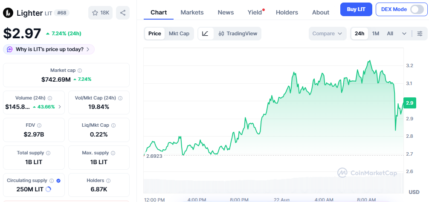
Task: Click the circulating supply progress ring
Action: tap(48, 189)
